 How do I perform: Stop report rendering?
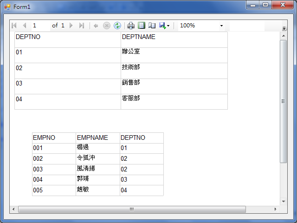point(107,26)
